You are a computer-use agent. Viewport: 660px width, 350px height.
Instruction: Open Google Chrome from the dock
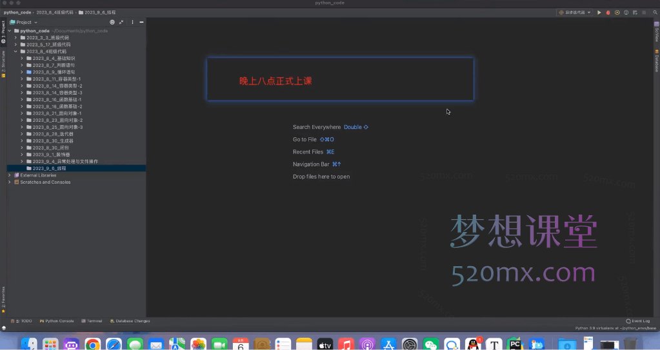click(93, 344)
